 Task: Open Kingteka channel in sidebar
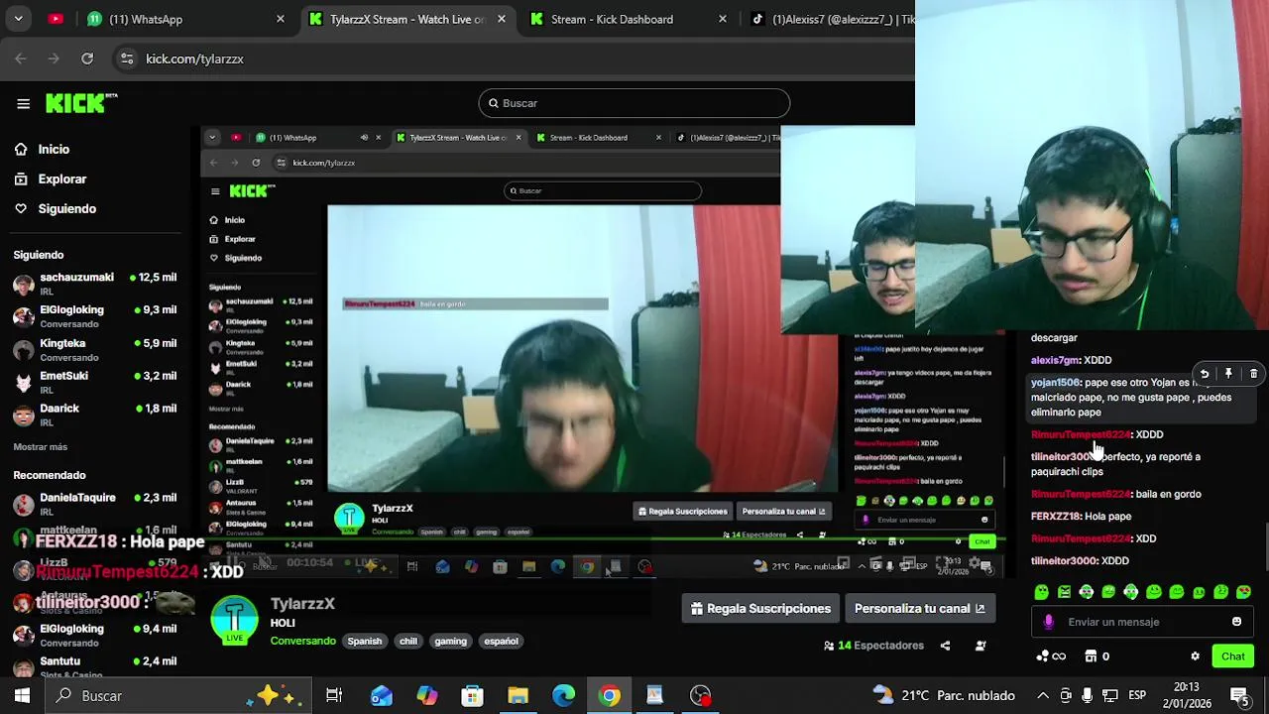(95, 349)
